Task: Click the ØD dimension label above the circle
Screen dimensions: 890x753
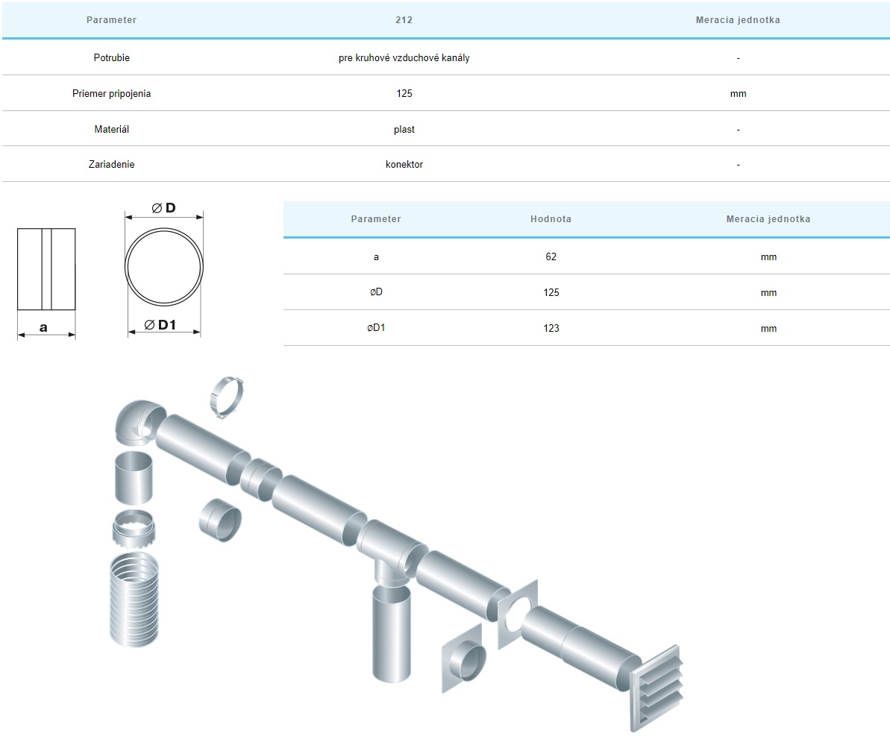Action: (x=164, y=208)
